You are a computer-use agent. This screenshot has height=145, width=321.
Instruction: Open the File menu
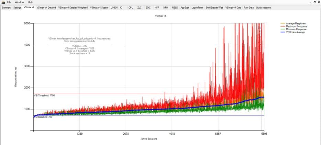tap(9, 2)
